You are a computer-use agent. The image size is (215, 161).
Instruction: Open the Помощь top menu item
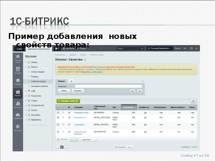[81, 49]
